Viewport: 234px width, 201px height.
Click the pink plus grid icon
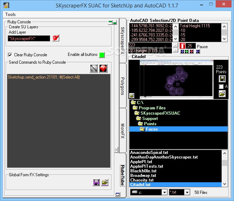(192, 52)
